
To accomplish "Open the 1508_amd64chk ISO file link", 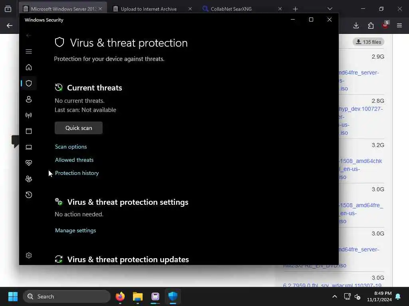I will click(361, 169).
